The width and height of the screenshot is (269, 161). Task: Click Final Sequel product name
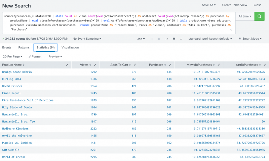pos(11,93)
